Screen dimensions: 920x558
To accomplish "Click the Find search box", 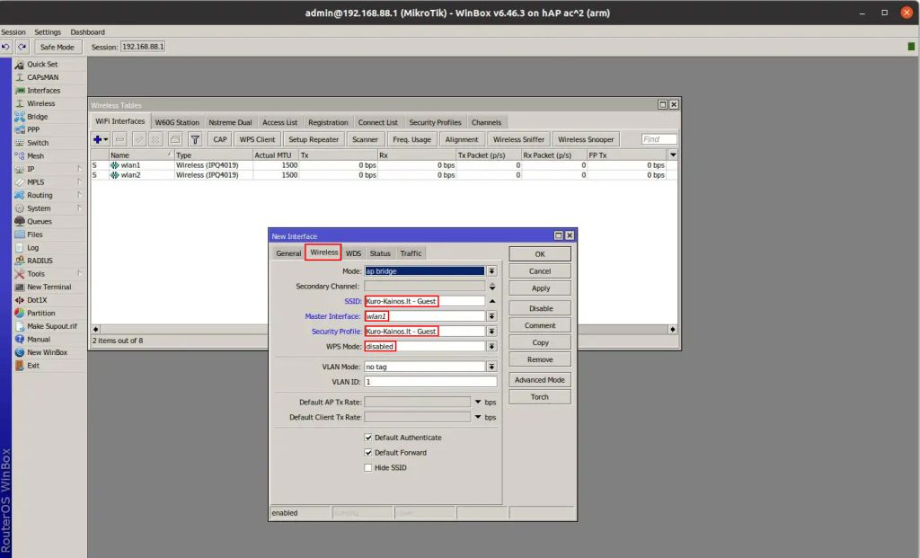I will 659,139.
